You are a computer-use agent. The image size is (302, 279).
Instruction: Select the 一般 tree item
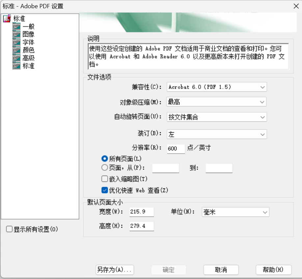coord(29,26)
